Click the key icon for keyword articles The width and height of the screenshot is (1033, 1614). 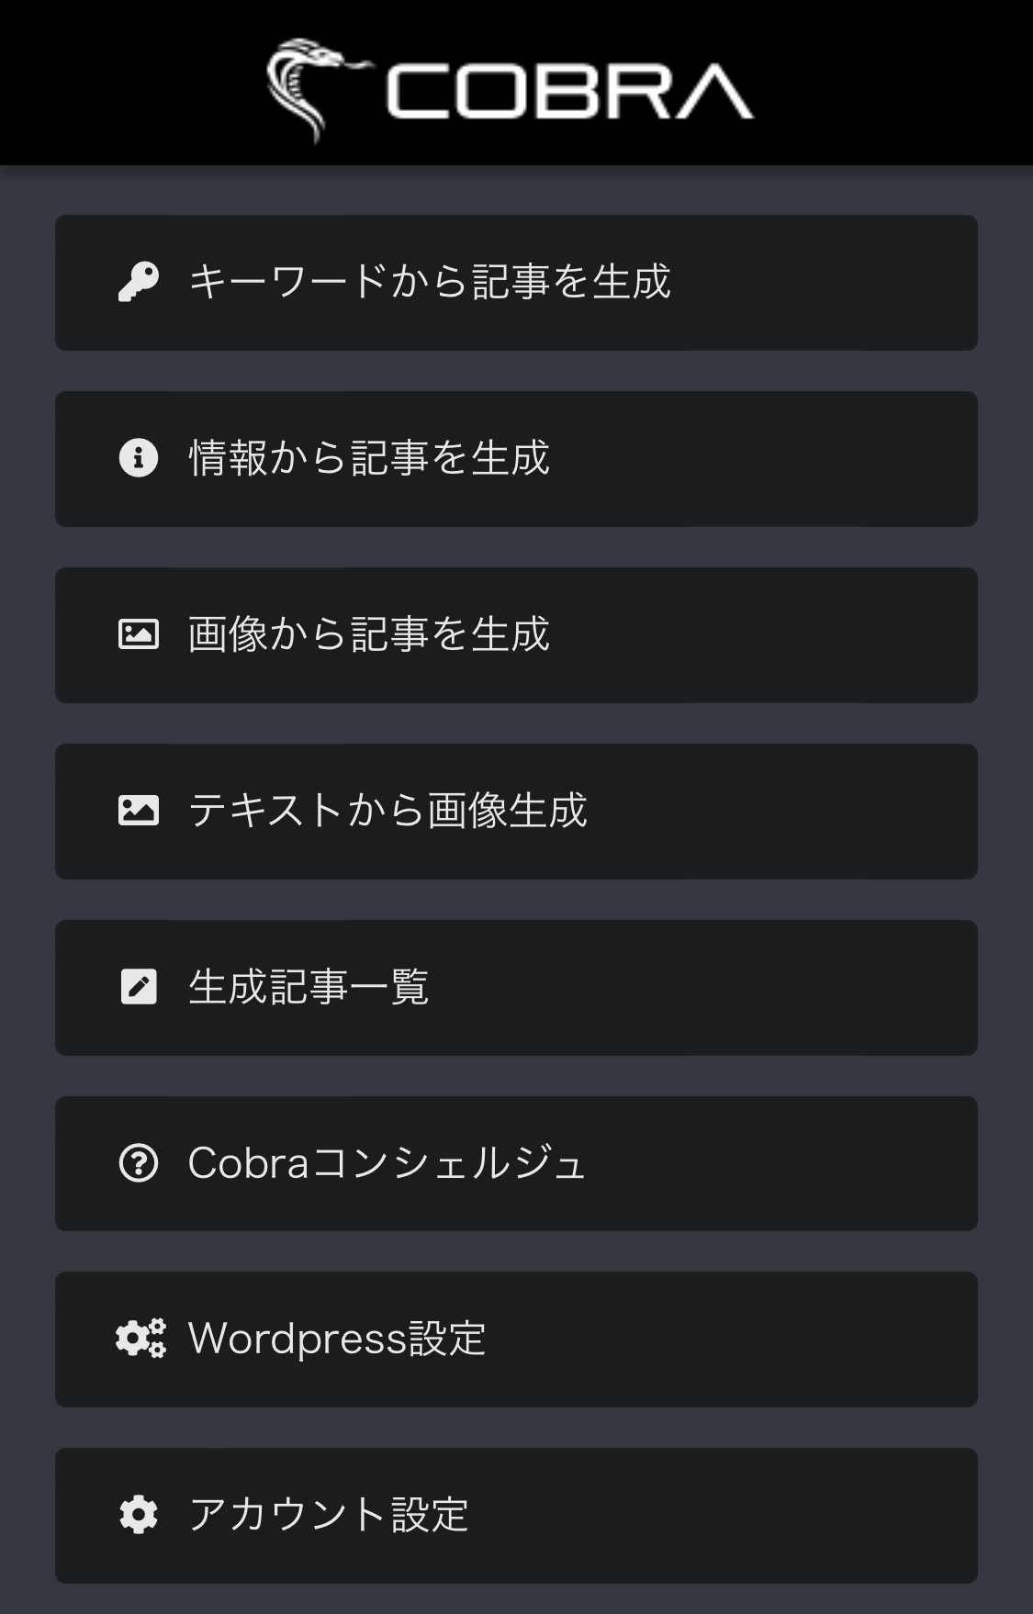point(139,282)
